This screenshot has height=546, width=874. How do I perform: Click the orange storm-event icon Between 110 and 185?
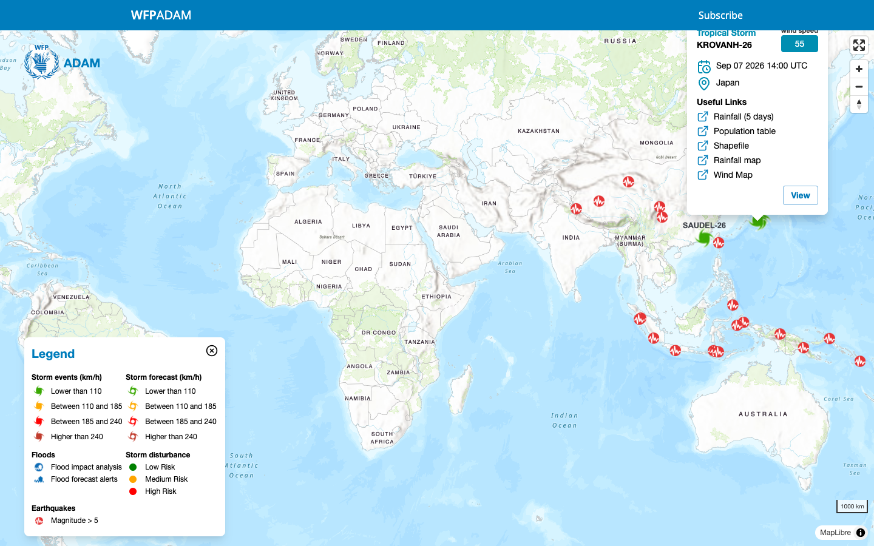click(x=39, y=406)
